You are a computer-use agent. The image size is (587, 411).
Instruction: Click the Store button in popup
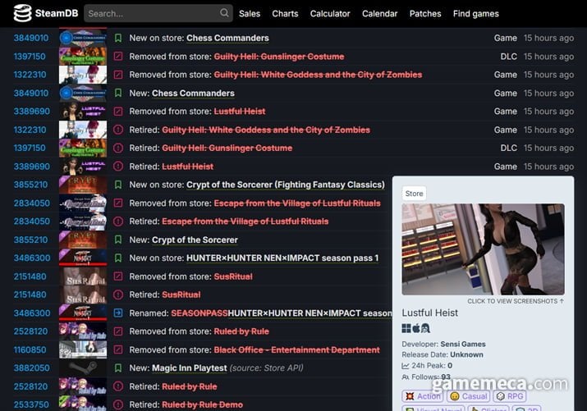(414, 194)
